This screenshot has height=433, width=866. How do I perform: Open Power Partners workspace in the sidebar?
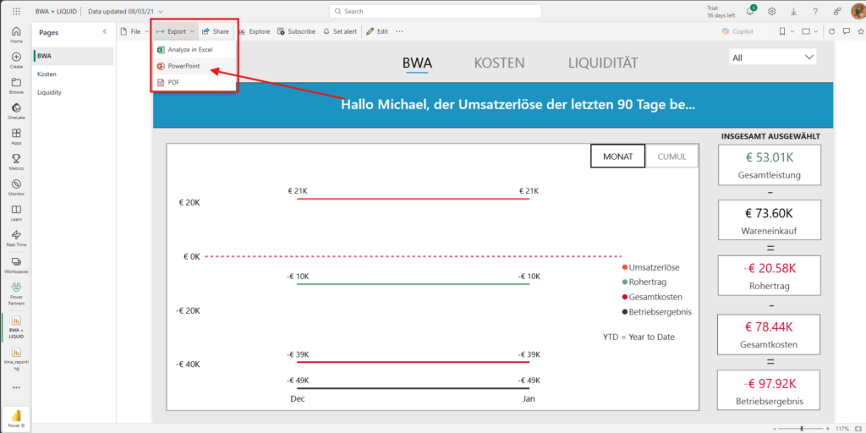pos(16,293)
